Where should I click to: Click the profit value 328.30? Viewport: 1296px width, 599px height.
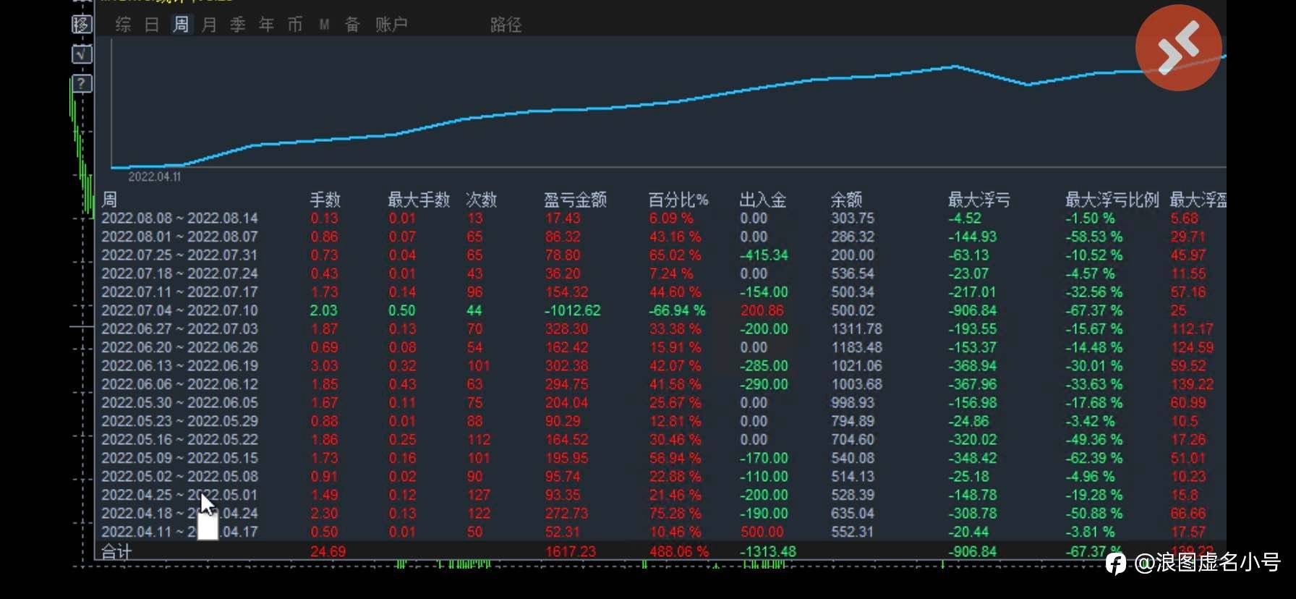(x=567, y=329)
